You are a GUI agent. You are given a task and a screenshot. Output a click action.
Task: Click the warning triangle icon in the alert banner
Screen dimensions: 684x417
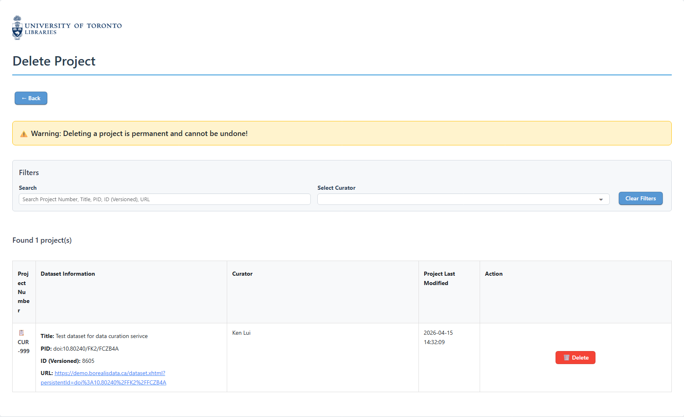coord(24,134)
